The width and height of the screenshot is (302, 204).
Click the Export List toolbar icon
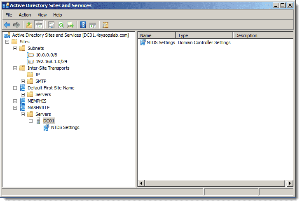click(70, 25)
